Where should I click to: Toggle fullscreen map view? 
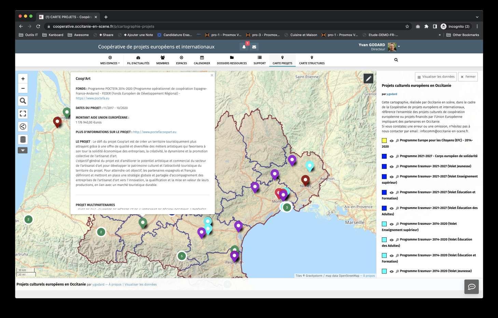click(x=23, y=114)
